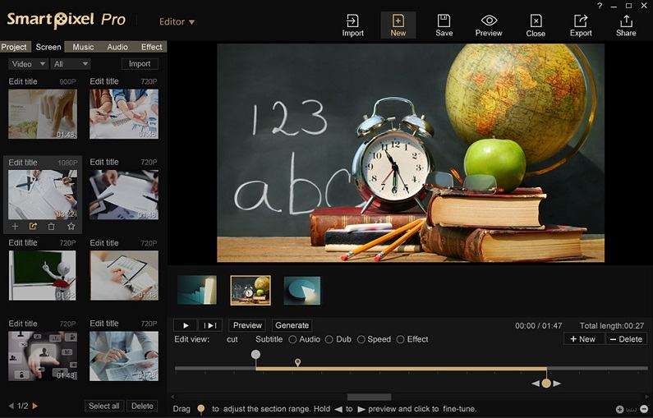Open the Video type dropdown
653x418 pixels.
pyautogui.click(x=28, y=64)
